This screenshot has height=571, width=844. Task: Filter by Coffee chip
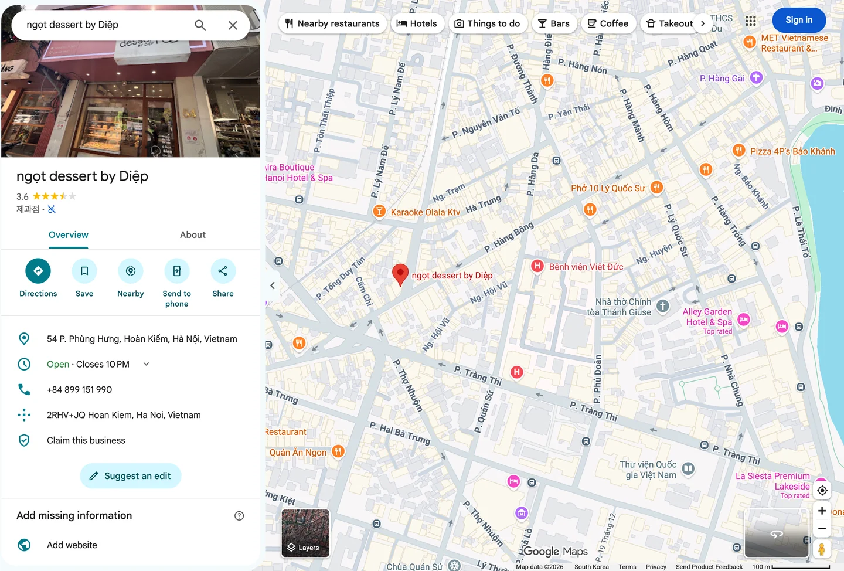(x=608, y=23)
